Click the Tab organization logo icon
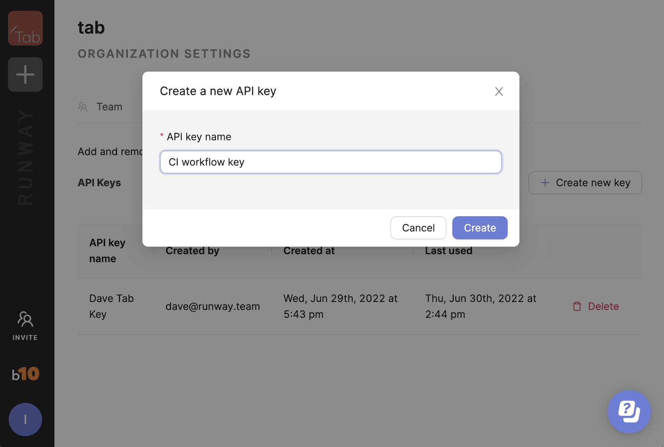Image resolution: width=664 pixels, height=447 pixels. [x=25, y=28]
